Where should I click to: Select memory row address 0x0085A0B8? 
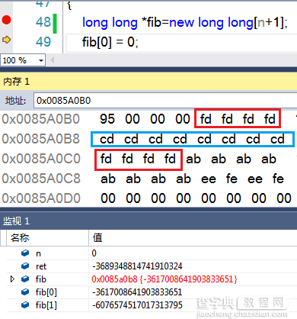41,139
